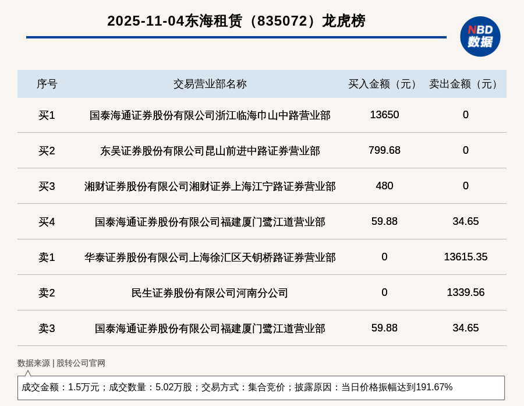Select row label 卖2

pos(47,292)
